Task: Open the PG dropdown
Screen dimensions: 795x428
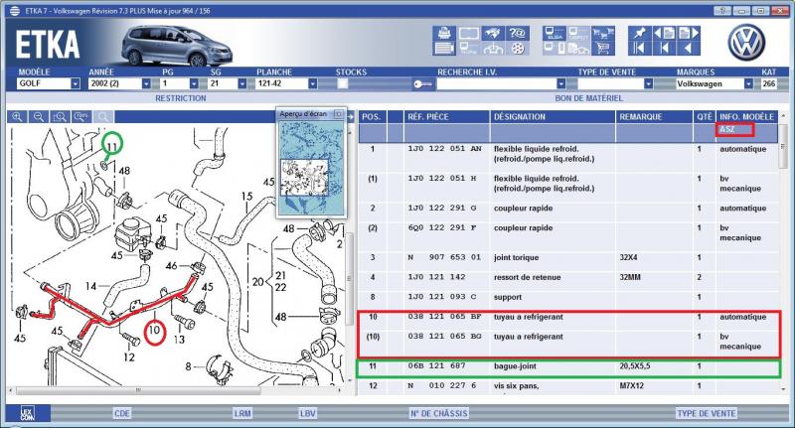Action: tap(194, 83)
